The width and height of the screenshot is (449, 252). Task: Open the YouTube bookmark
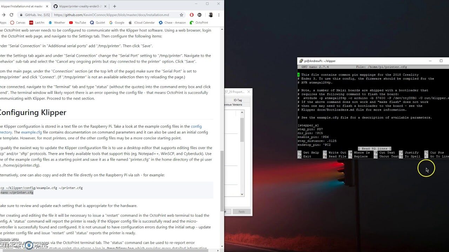(x=78, y=22)
